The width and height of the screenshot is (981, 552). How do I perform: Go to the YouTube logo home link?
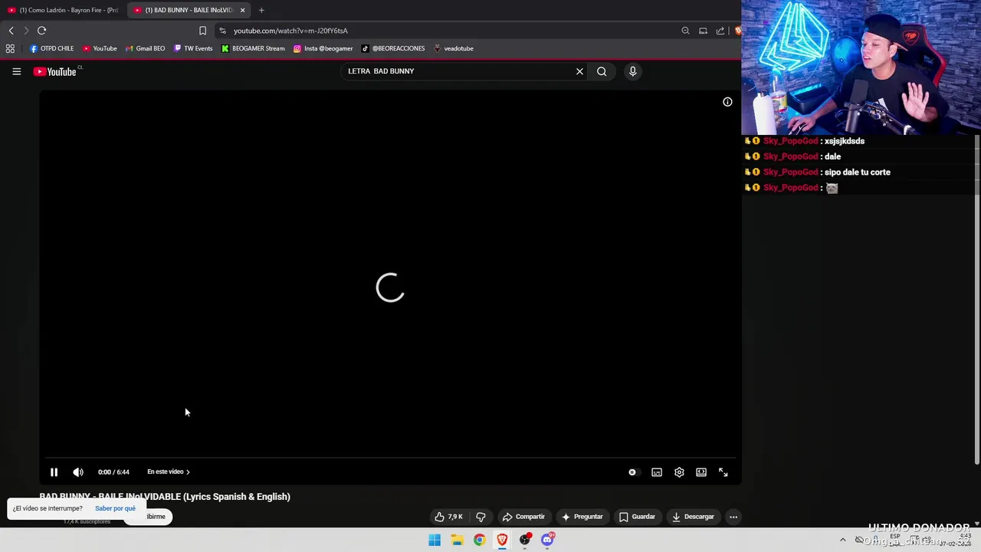pyautogui.click(x=55, y=71)
